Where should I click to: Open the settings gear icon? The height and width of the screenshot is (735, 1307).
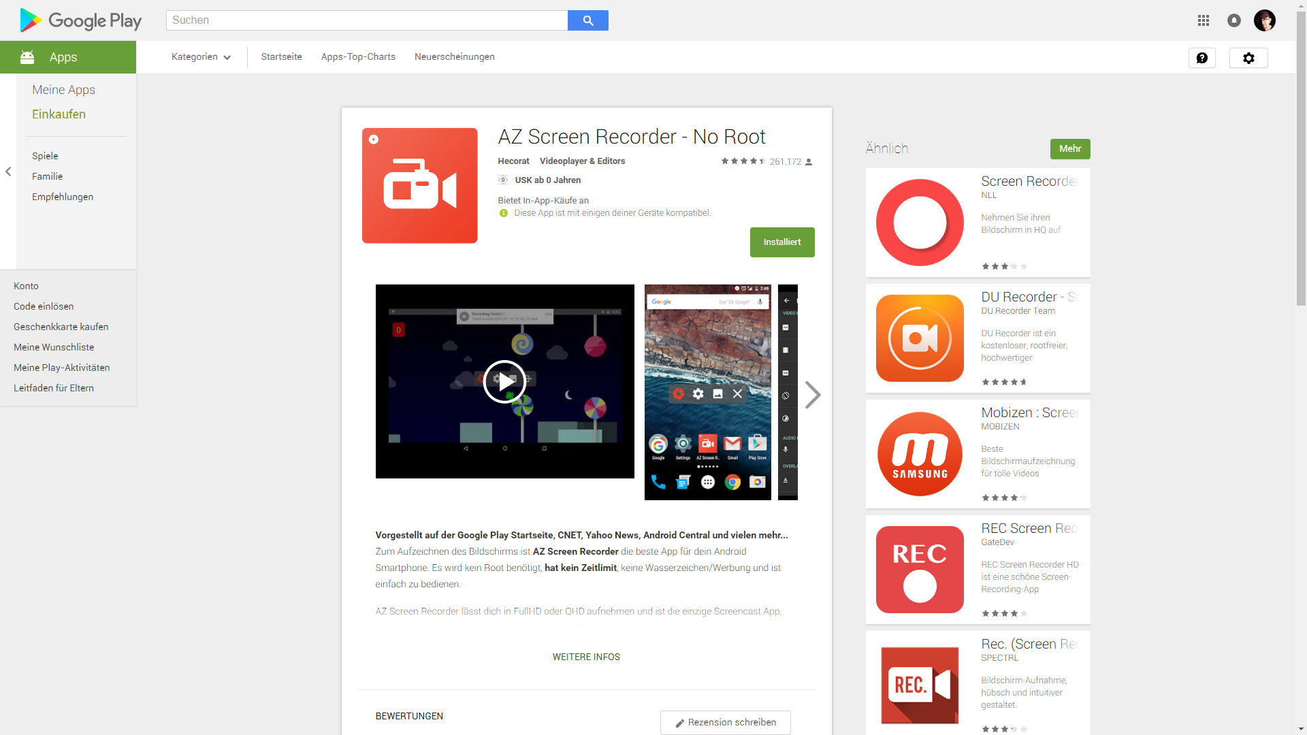click(1248, 58)
